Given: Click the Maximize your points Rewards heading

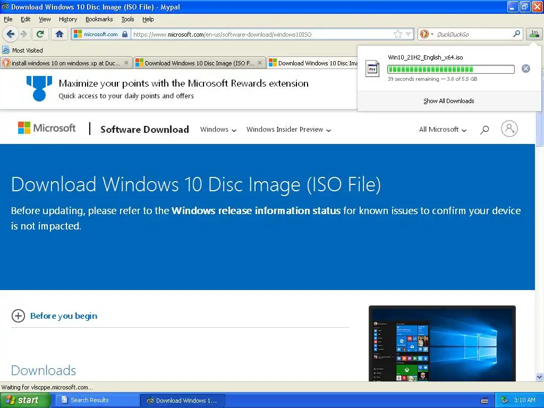Looking at the screenshot, I should click(183, 83).
